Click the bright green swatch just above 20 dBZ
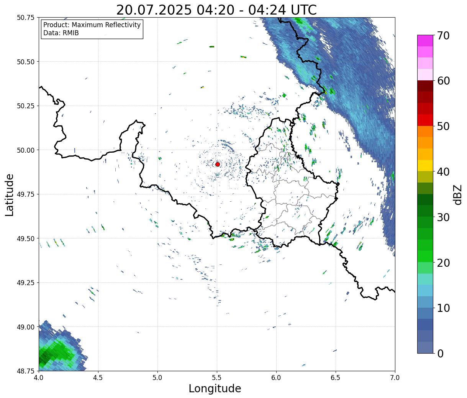This screenshot has height=398, width=467. coord(425,256)
